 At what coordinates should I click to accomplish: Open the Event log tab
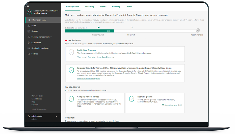116,7
